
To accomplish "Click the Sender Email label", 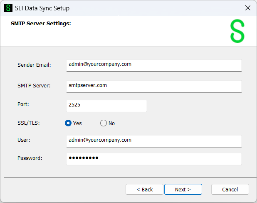I will tap(34, 65).
